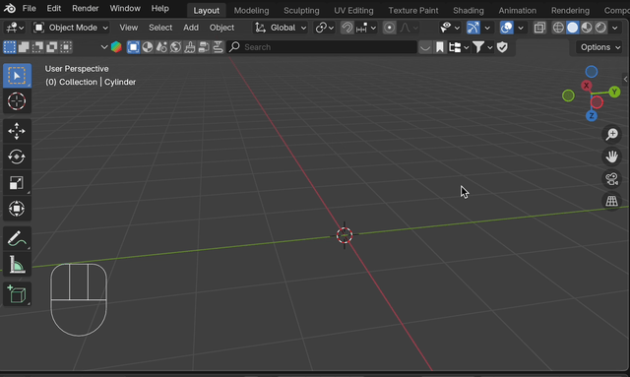
Task: Click the green Y axis gizmo ball
Action: point(614,93)
